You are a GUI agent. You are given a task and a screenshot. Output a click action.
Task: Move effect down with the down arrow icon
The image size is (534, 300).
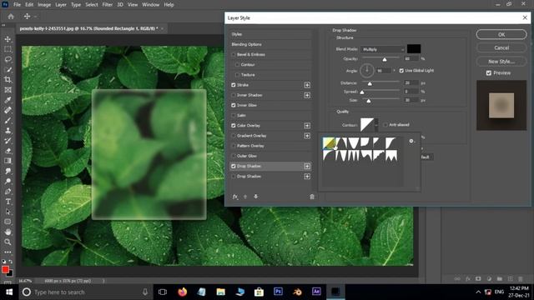click(x=256, y=197)
